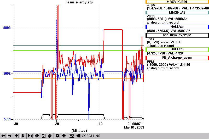Click the 04:09:07 timestamp
This screenshot has height=139, width=209.
[134, 124]
